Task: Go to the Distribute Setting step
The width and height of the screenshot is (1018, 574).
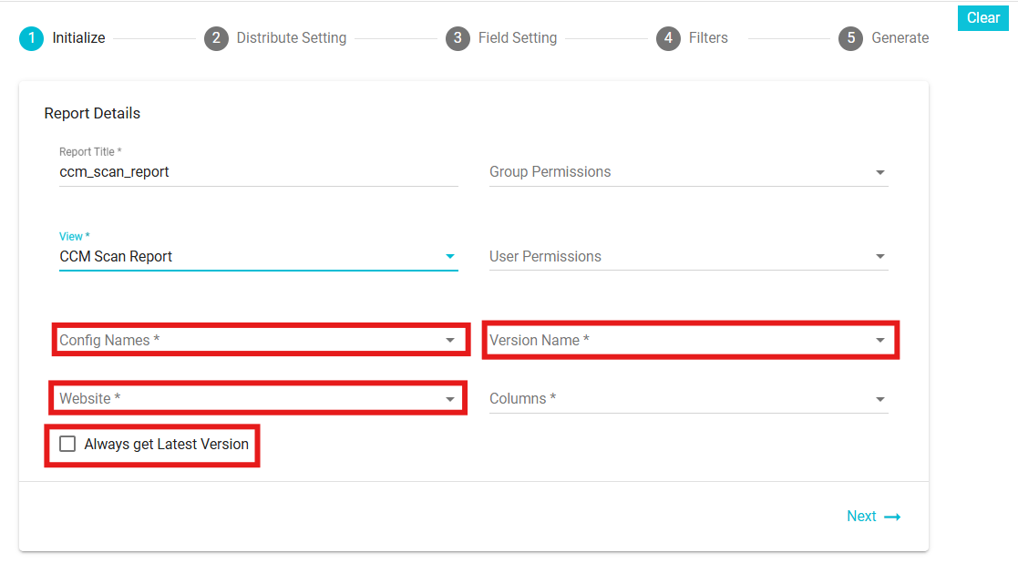Action: pos(291,38)
